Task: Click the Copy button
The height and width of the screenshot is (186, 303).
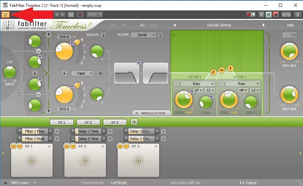Action: tap(153, 25)
